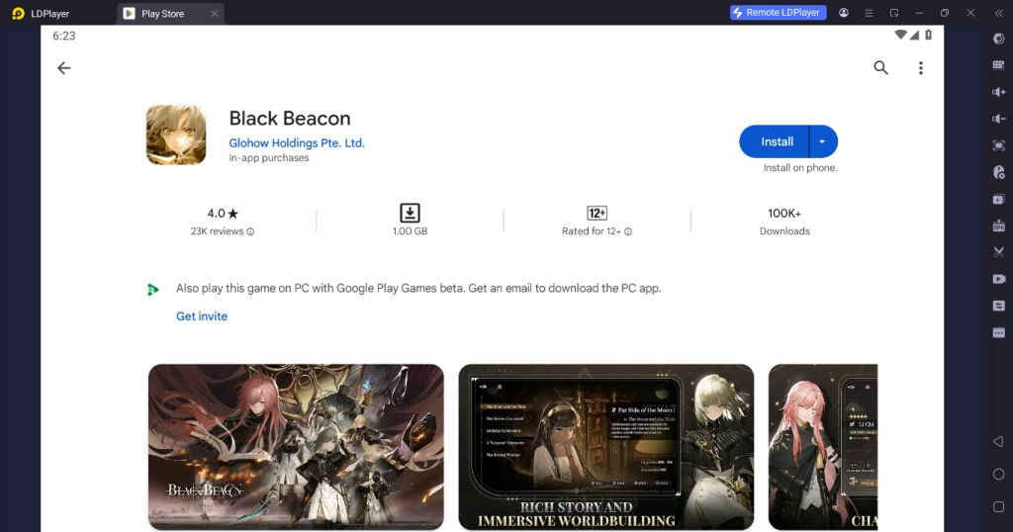
Task: Open multi-instance sync icon in sidebar
Action: click(999, 200)
